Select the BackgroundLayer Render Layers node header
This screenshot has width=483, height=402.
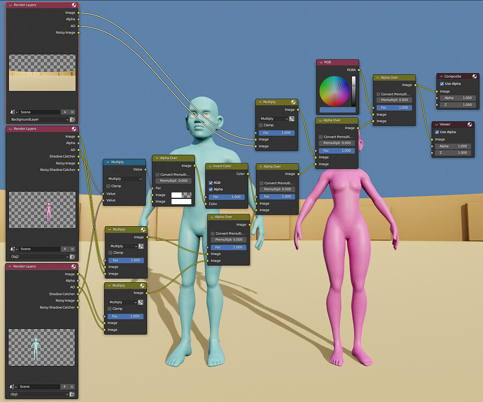pyautogui.click(x=42, y=5)
